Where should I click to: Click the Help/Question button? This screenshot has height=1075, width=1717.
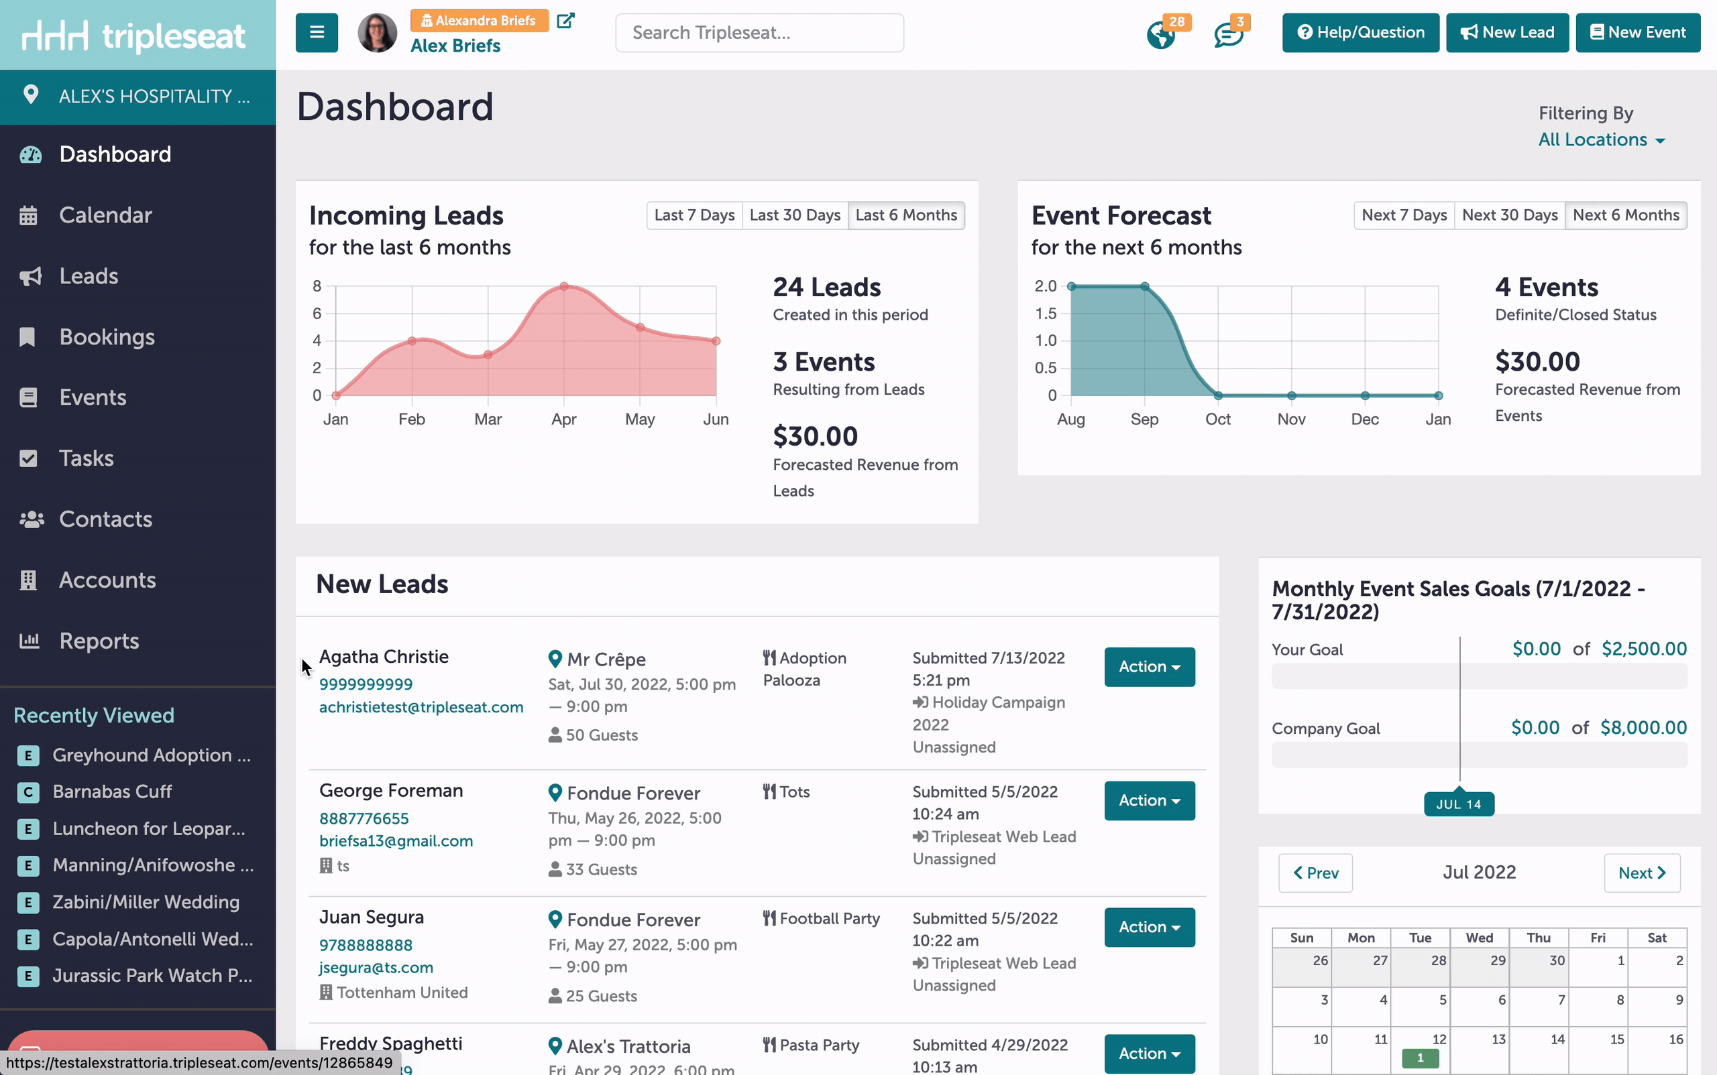pyautogui.click(x=1360, y=33)
